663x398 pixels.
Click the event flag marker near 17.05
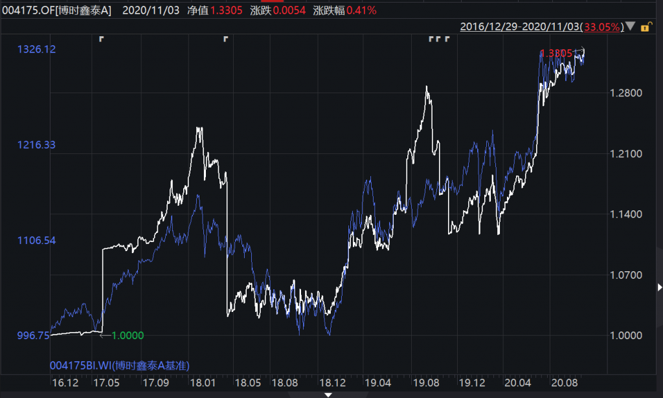(x=101, y=39)
